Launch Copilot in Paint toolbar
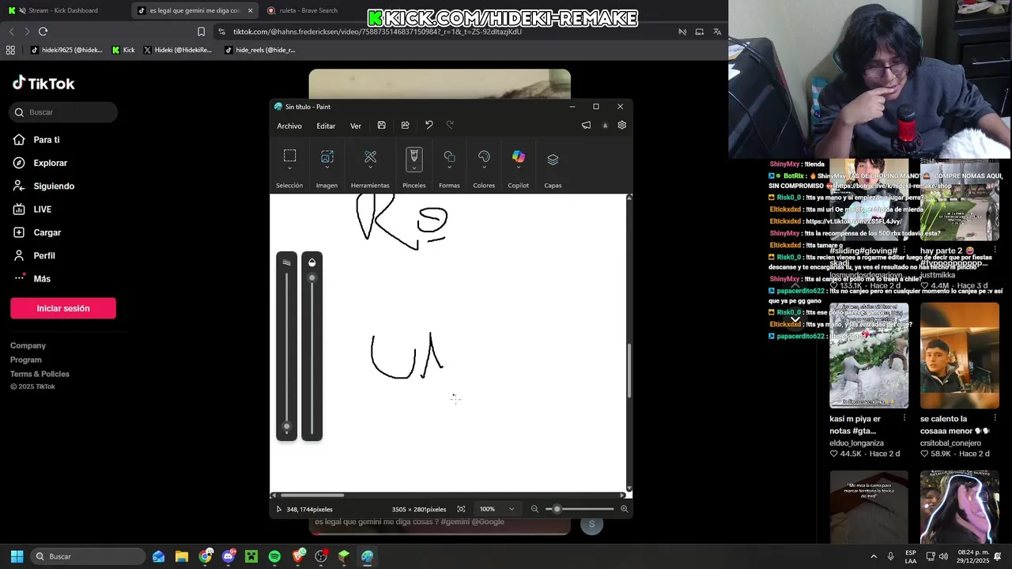The image size is (1012, 569). pos(518,156)
